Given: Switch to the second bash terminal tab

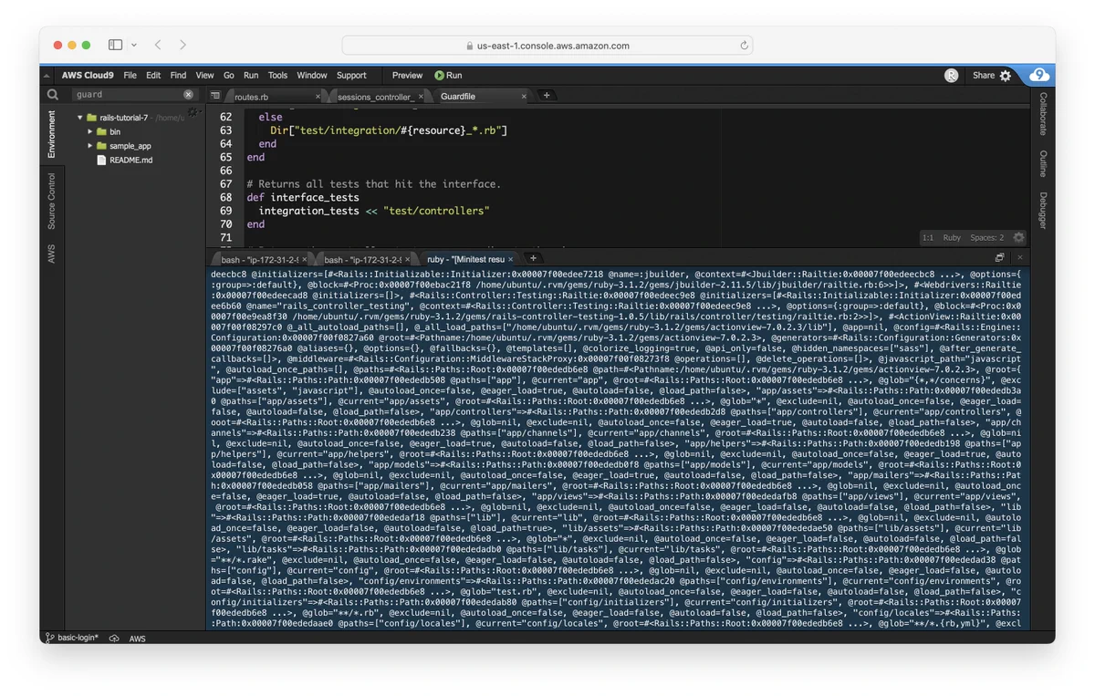Looking at the screenshot, I should 362,259.
